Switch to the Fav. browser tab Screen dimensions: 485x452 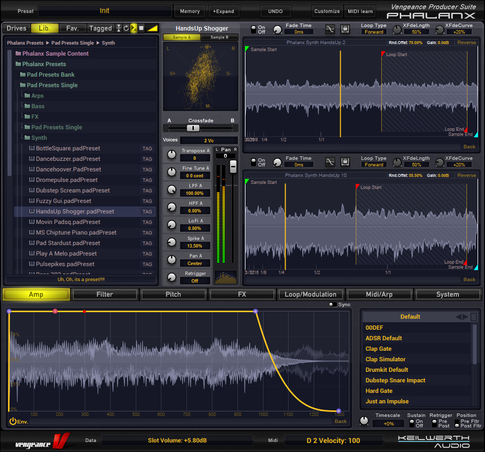pos(72,28)
